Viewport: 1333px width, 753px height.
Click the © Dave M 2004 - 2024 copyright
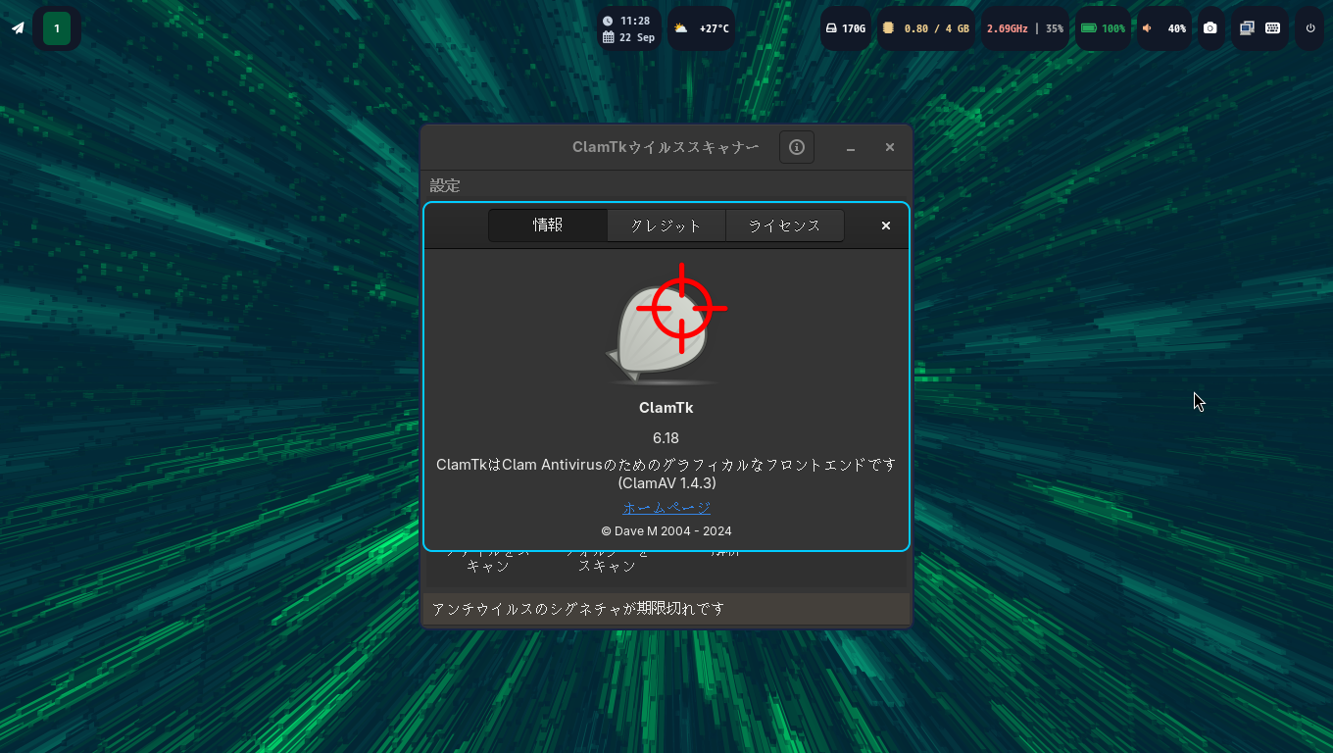click(x=666, y=531)
